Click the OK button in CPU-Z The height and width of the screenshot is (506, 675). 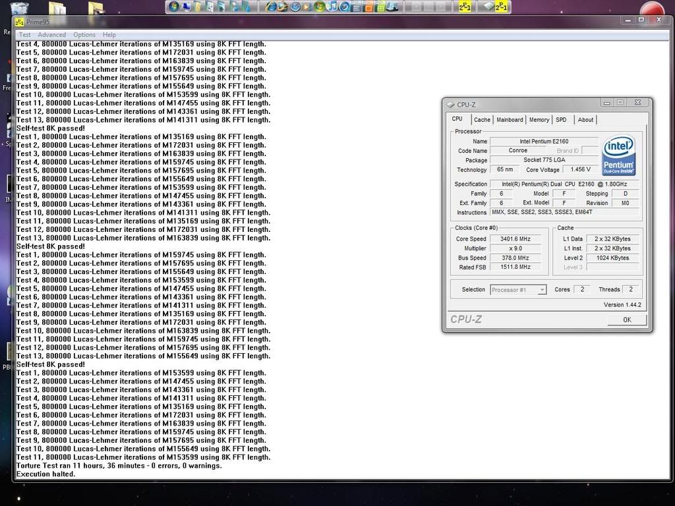627,320
